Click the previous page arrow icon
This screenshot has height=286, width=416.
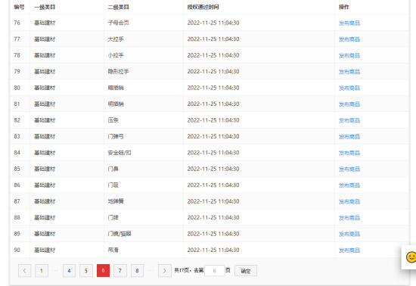(25, 271)
